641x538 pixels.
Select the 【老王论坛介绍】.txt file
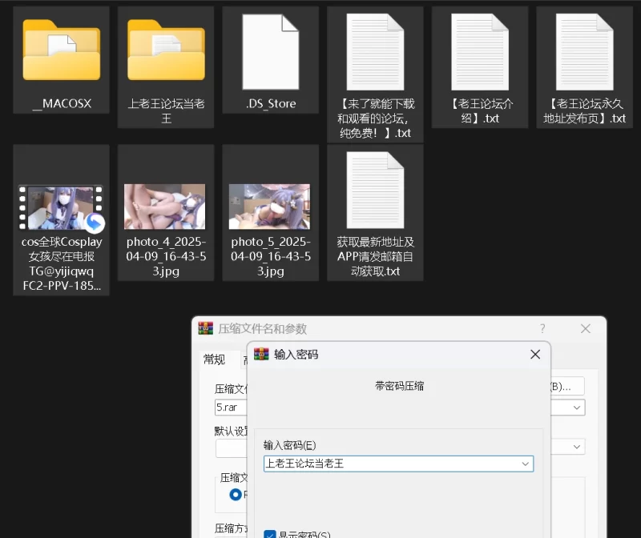480,51
